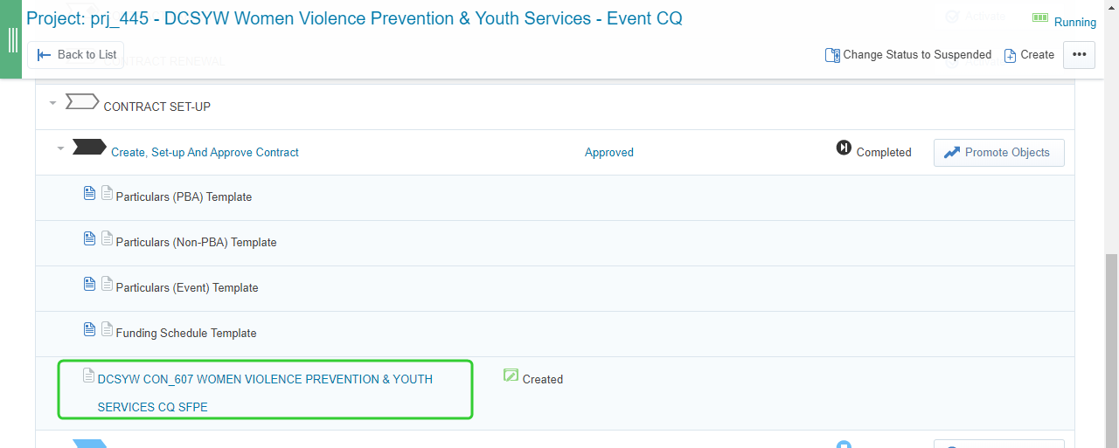The height and width of the screenshot is (448, 1119).
Task: Open the green sidebar handle on the left
Action: 12,39
